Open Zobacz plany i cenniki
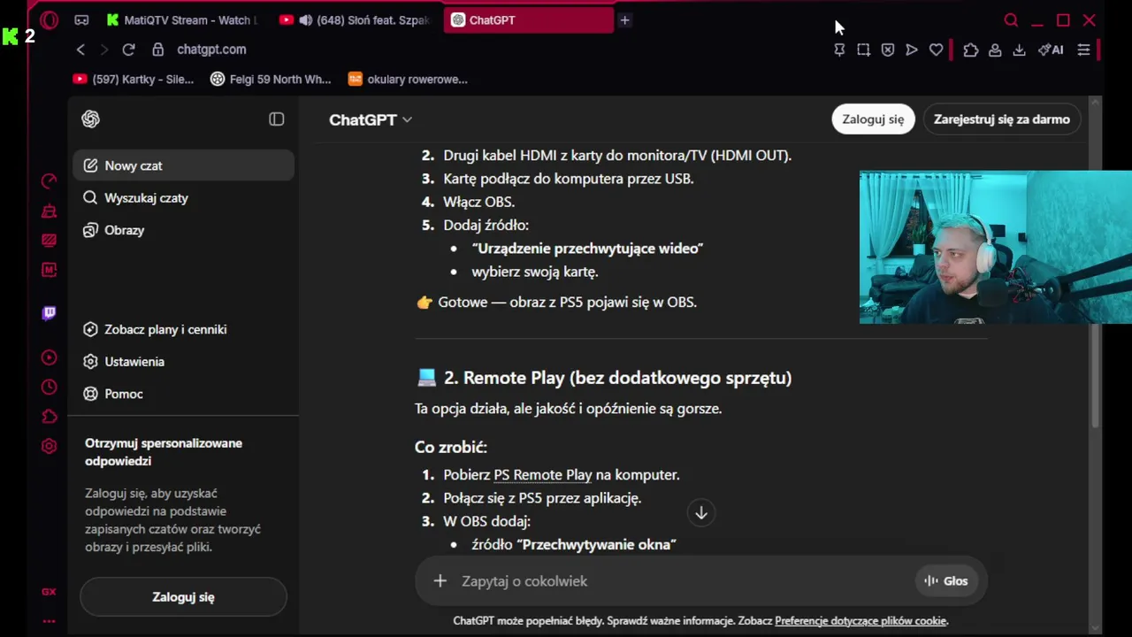The height and width of the screenshot is (637, 1132). click(183, 329)
